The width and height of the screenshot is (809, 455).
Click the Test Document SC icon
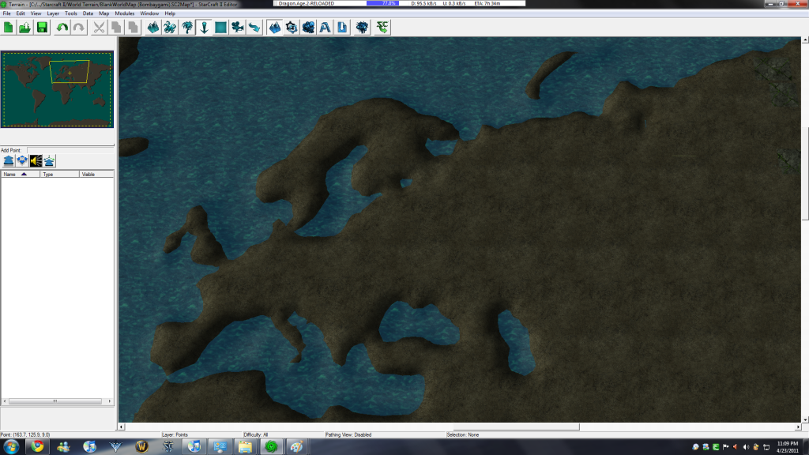pyautogui.click(x=382, y=28)
